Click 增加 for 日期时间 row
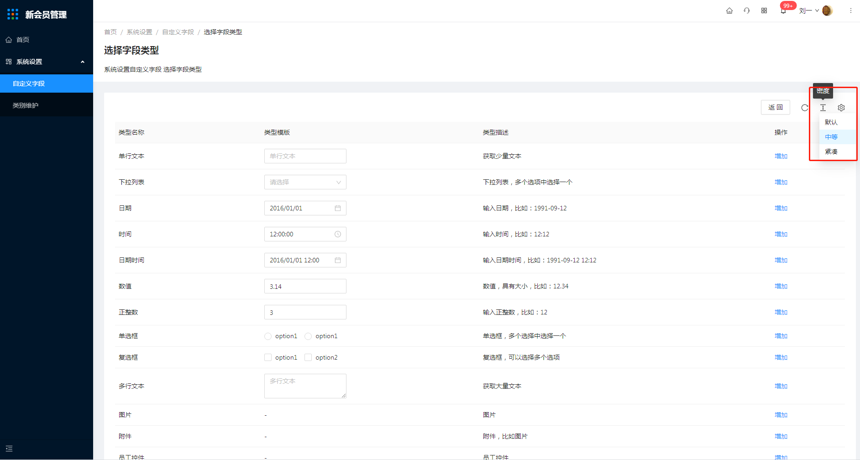This screenshot has height=460, width=860. coord(781,260)
